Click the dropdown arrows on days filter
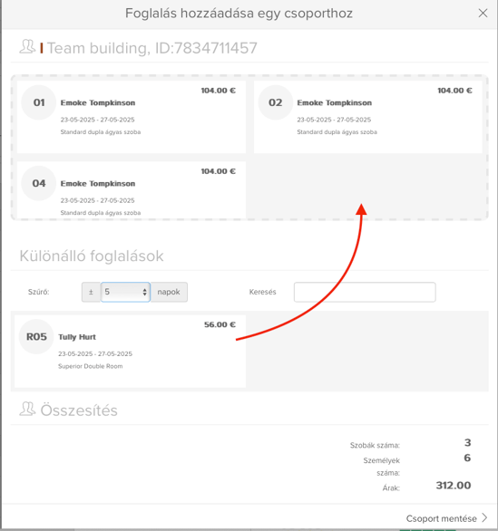 [145, 292]
